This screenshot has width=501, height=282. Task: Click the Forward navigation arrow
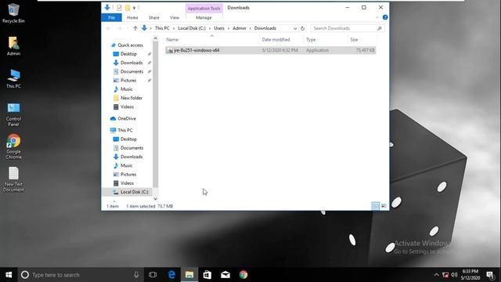[x=118, y=28]
